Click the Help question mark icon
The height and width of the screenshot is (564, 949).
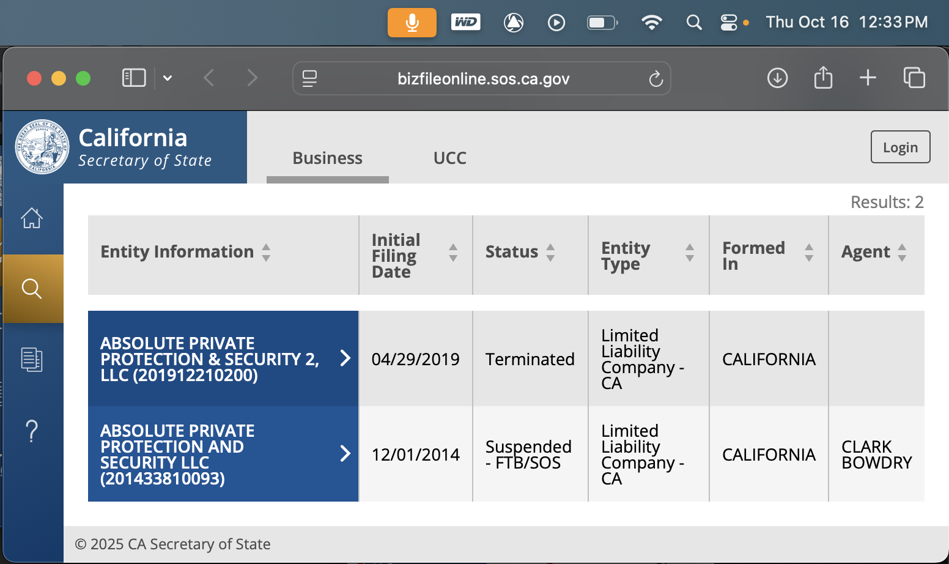(32, 431)
